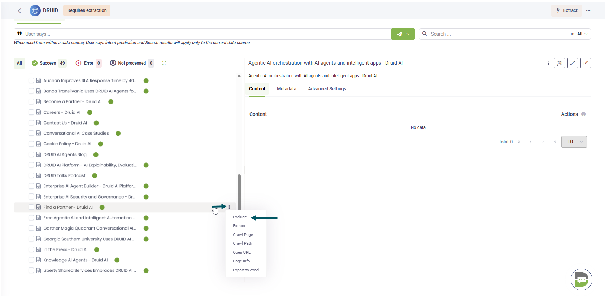Check the Careers - Druid AI checkbox
This screenshot has width=605, height=296.
click(31, 112)
